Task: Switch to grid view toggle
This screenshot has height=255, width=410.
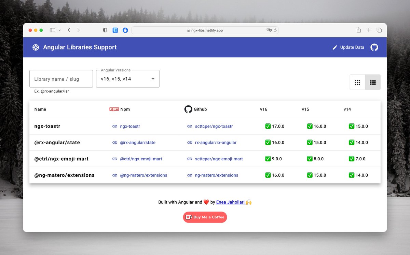Action: point(357,82)
